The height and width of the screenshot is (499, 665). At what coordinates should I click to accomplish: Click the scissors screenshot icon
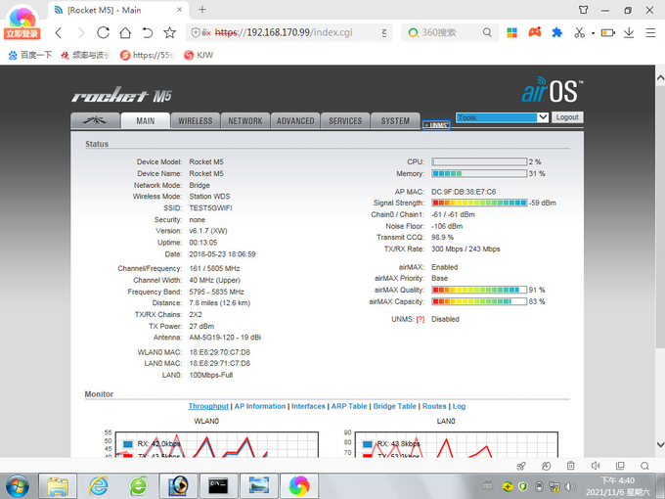(579, 32)
